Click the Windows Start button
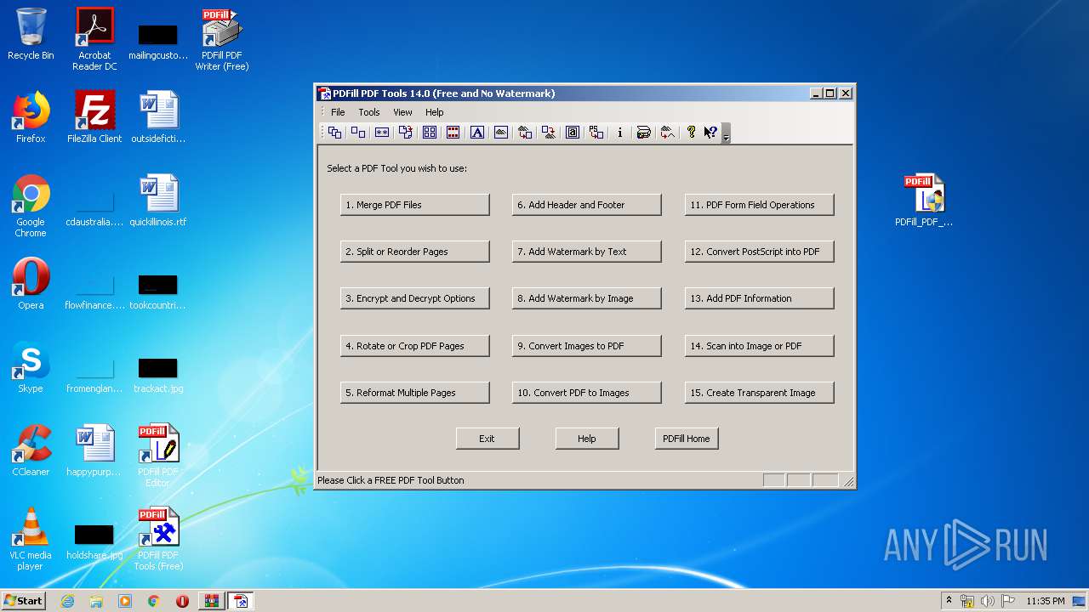1089x612 pixels. click(x=24, y=601)
